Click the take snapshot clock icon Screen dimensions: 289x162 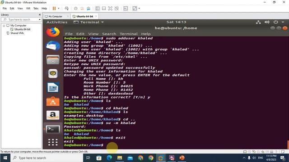(x=76, y=9)
